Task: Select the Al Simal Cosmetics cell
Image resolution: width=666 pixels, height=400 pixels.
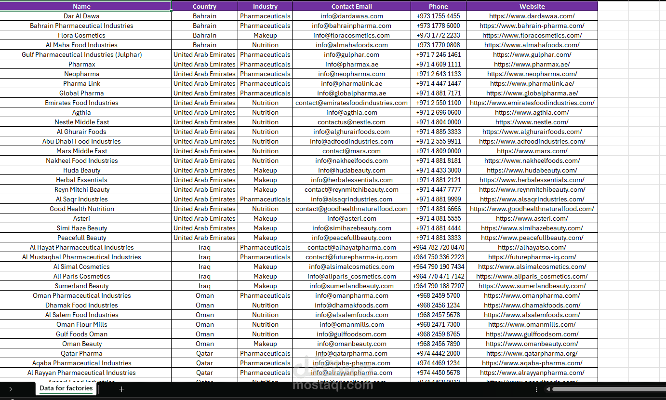Action: click(x=85, y=267)
